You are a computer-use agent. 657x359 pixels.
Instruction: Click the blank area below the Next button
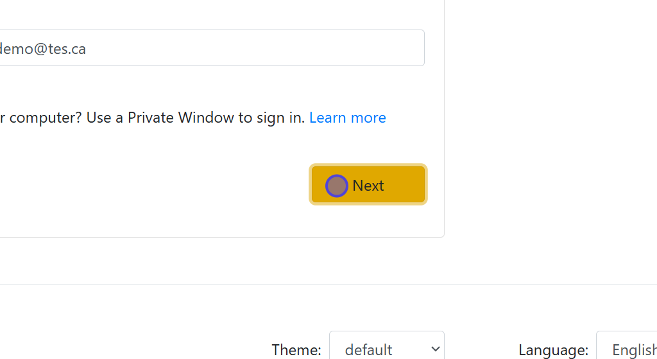click(368, 222)
